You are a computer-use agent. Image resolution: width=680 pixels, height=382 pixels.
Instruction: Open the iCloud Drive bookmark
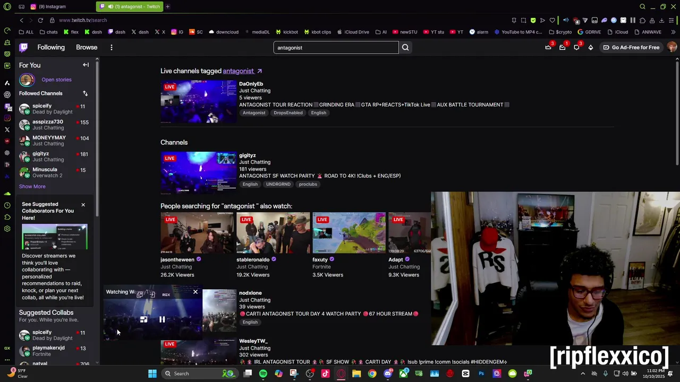(353, 32)
